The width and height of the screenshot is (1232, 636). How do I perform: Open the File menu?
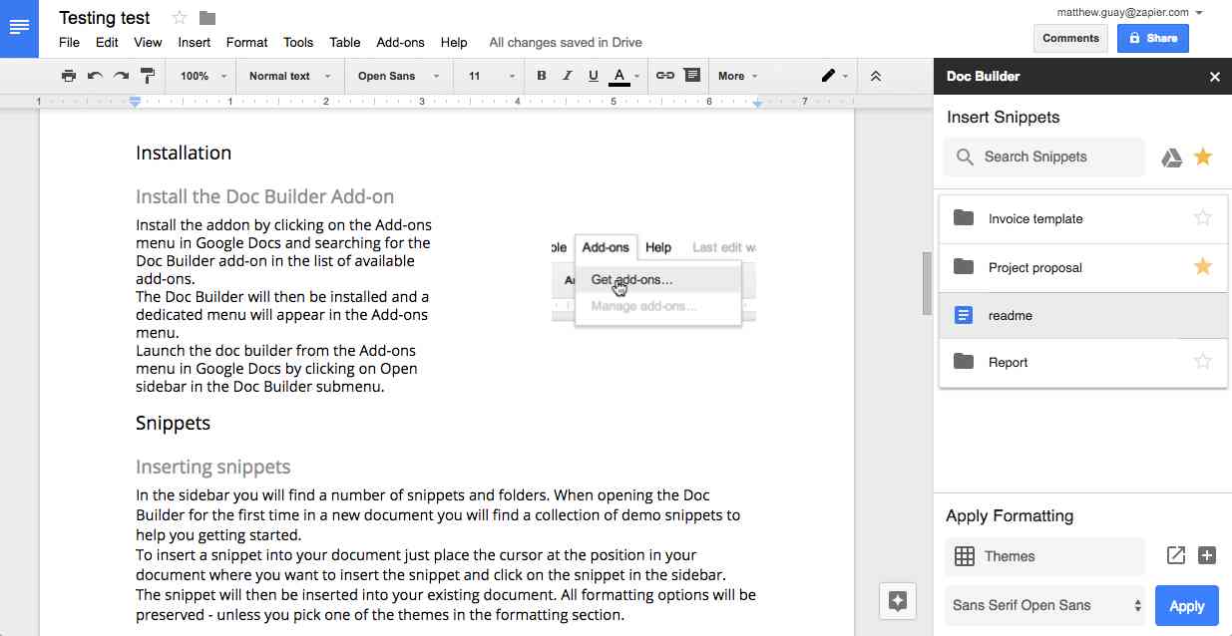pos(69,43)
